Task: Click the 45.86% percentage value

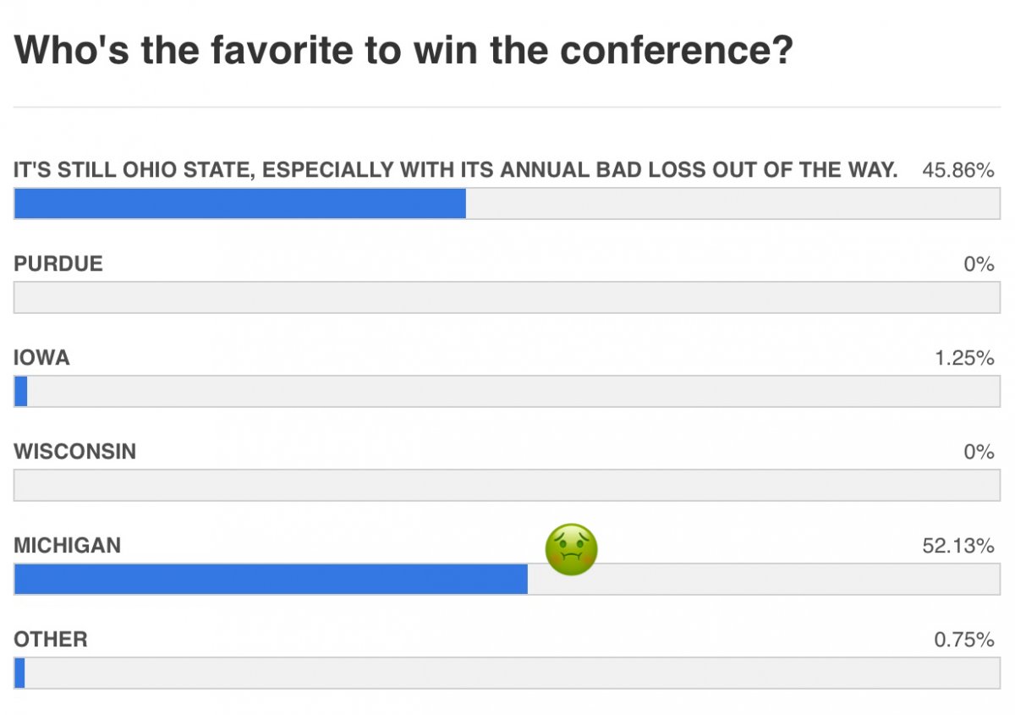Action: pos(958,170)
